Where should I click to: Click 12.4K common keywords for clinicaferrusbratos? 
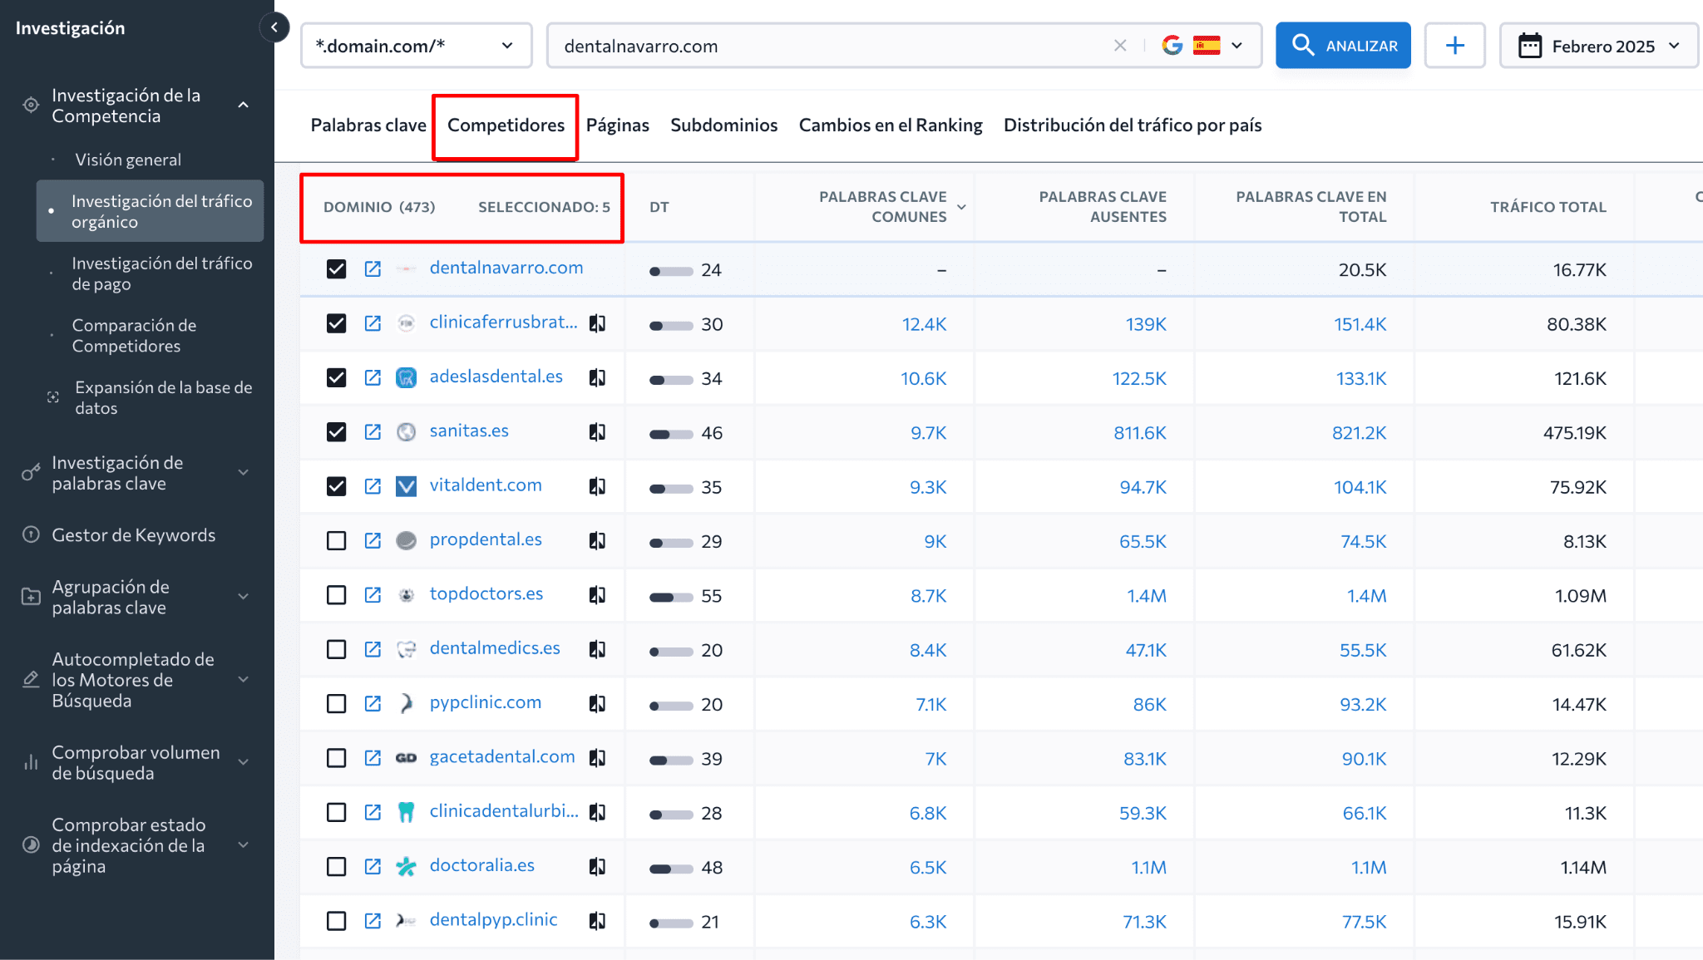924,324
